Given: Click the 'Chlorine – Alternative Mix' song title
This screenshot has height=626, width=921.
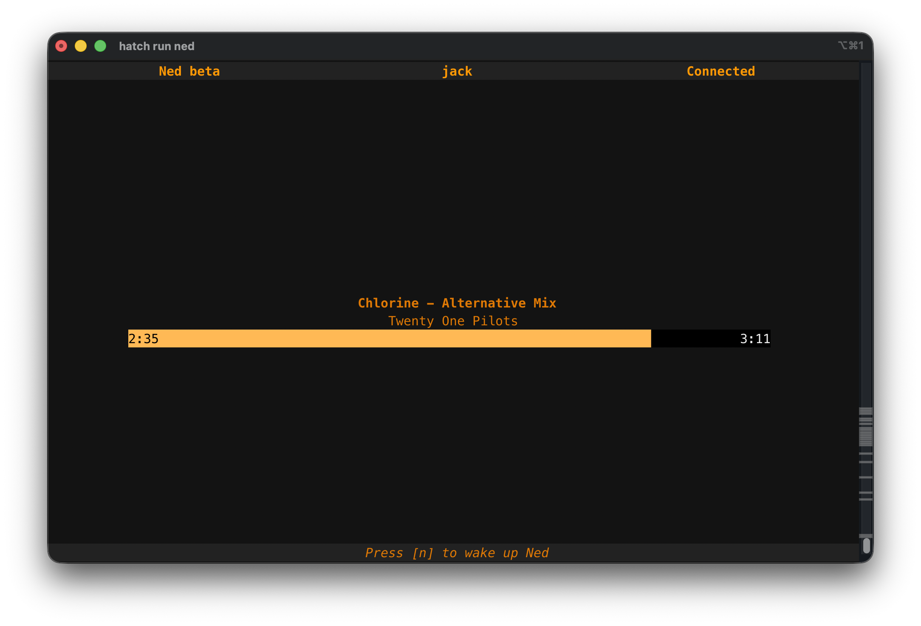Looking at the screenshot, I should point(457,303).
